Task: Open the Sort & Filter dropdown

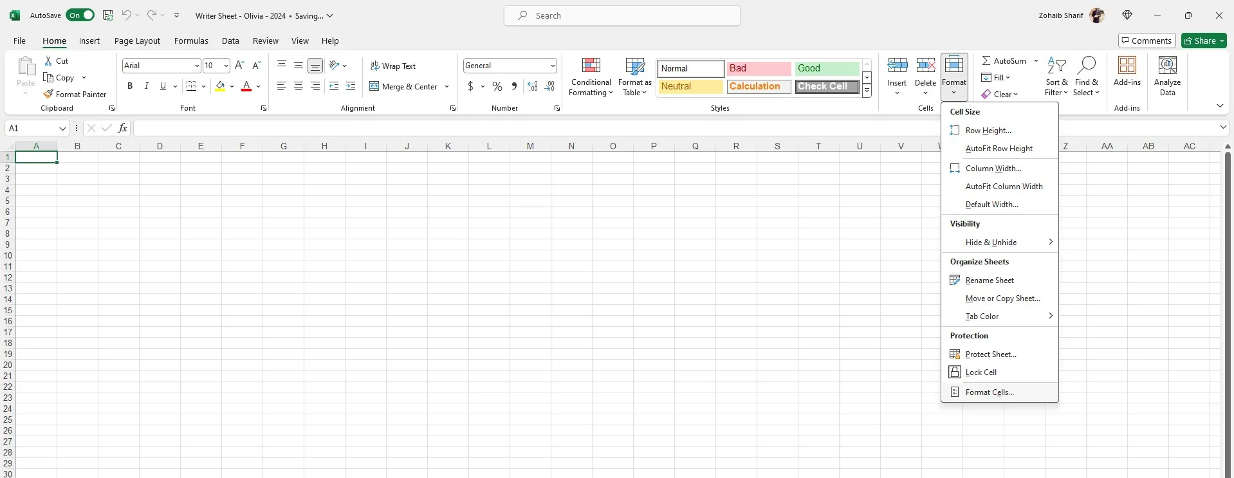Action: (x=1056, y=77)
